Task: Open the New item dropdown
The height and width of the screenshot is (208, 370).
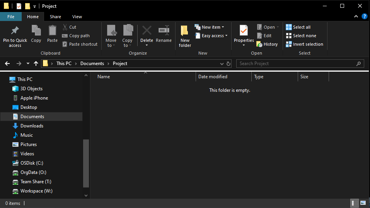Action: click(211, 27)
